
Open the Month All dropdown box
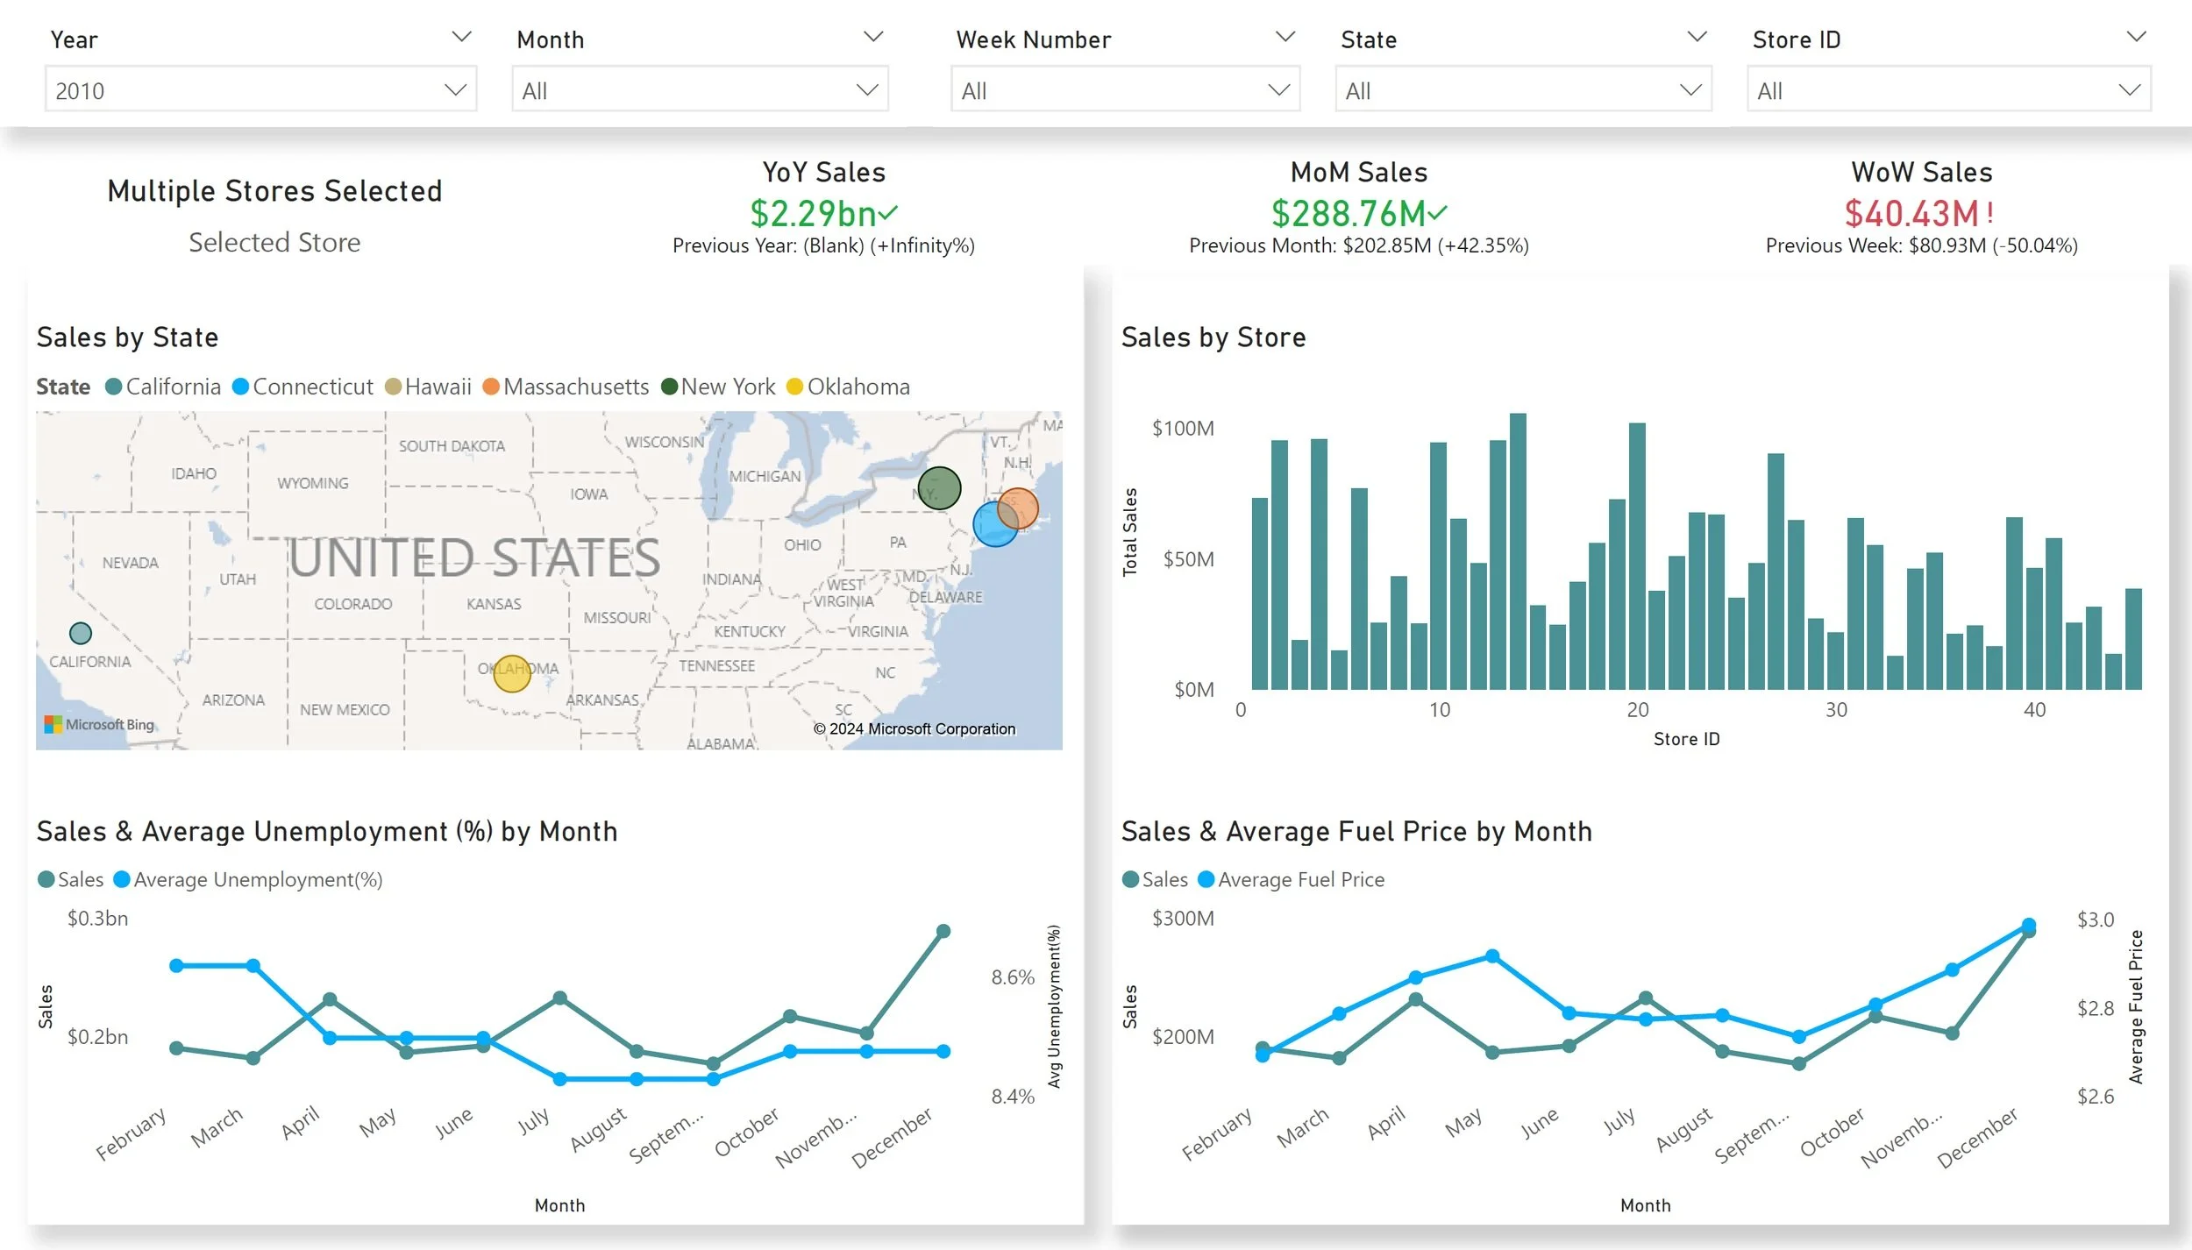coord(700,89)
